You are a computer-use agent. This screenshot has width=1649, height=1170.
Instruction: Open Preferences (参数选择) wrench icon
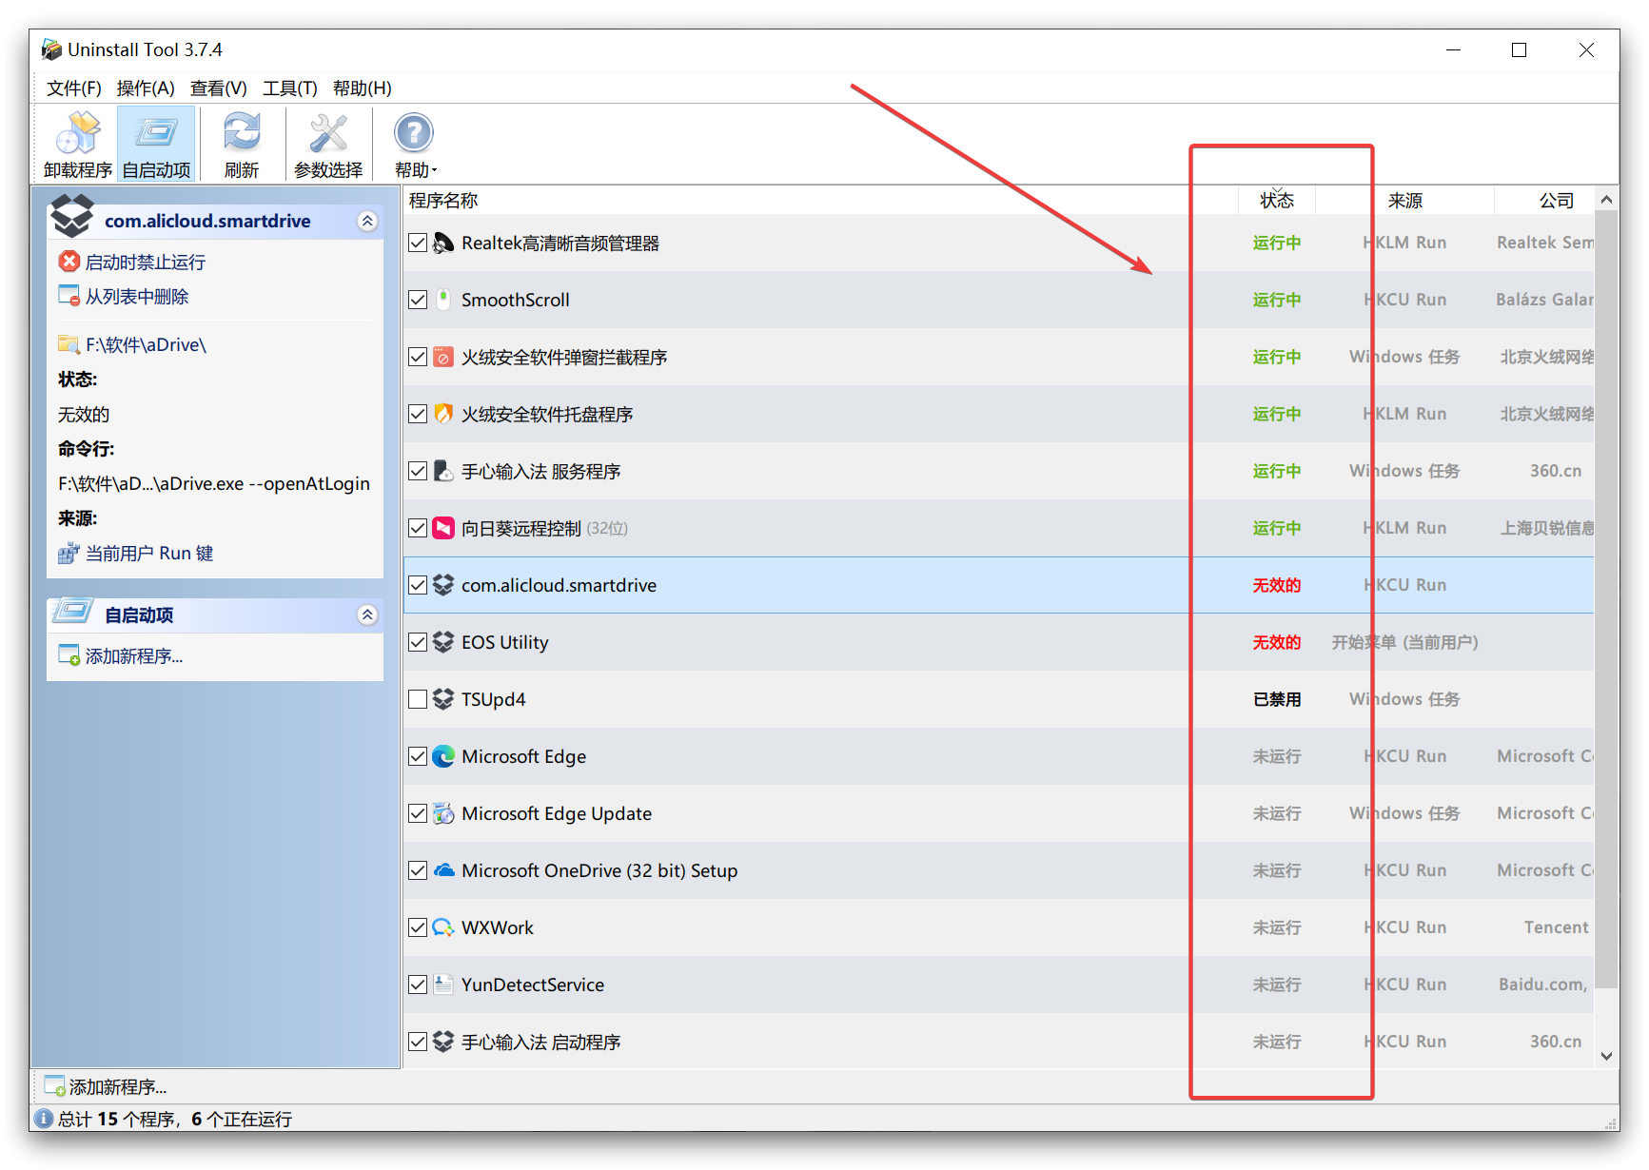pyautogui.click(x=328, y=133)
